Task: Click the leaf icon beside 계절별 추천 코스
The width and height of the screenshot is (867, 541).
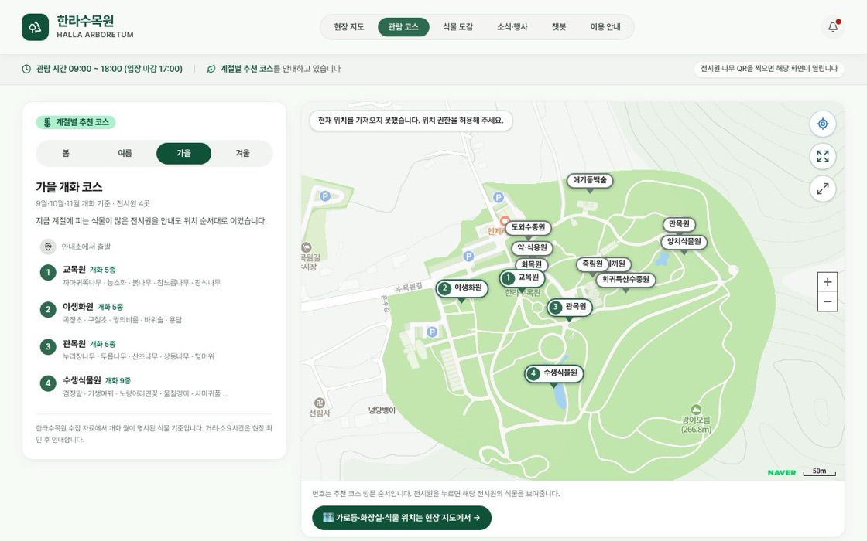Action: [211, 69]
